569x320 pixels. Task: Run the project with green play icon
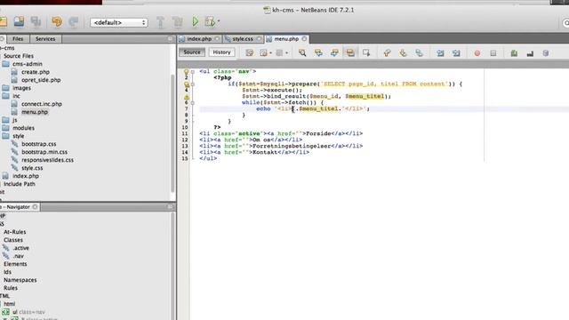(196, 21)
